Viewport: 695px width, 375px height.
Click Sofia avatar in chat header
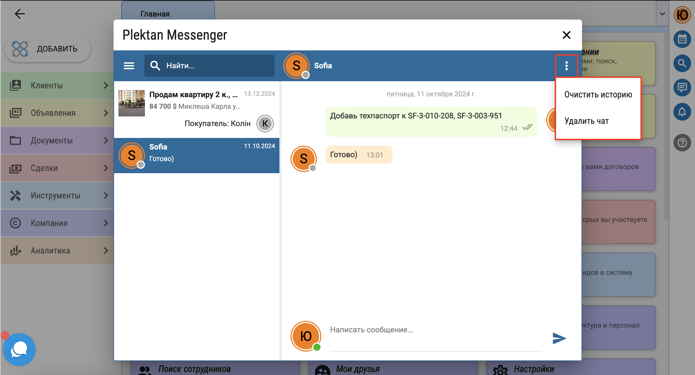pos(297,66)
